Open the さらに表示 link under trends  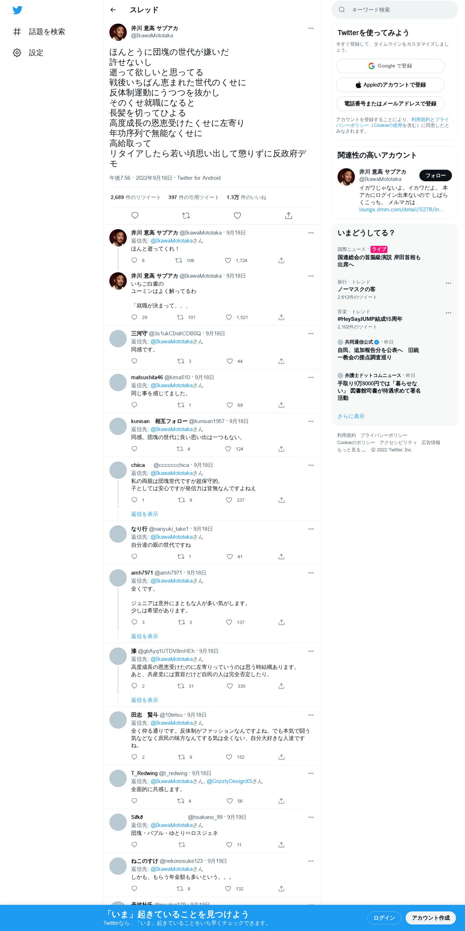click(x=351, y=416)
